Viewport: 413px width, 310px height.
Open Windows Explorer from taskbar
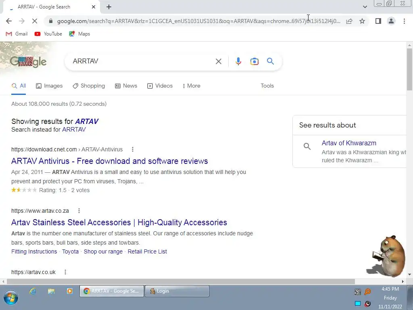tap(51, 291)
